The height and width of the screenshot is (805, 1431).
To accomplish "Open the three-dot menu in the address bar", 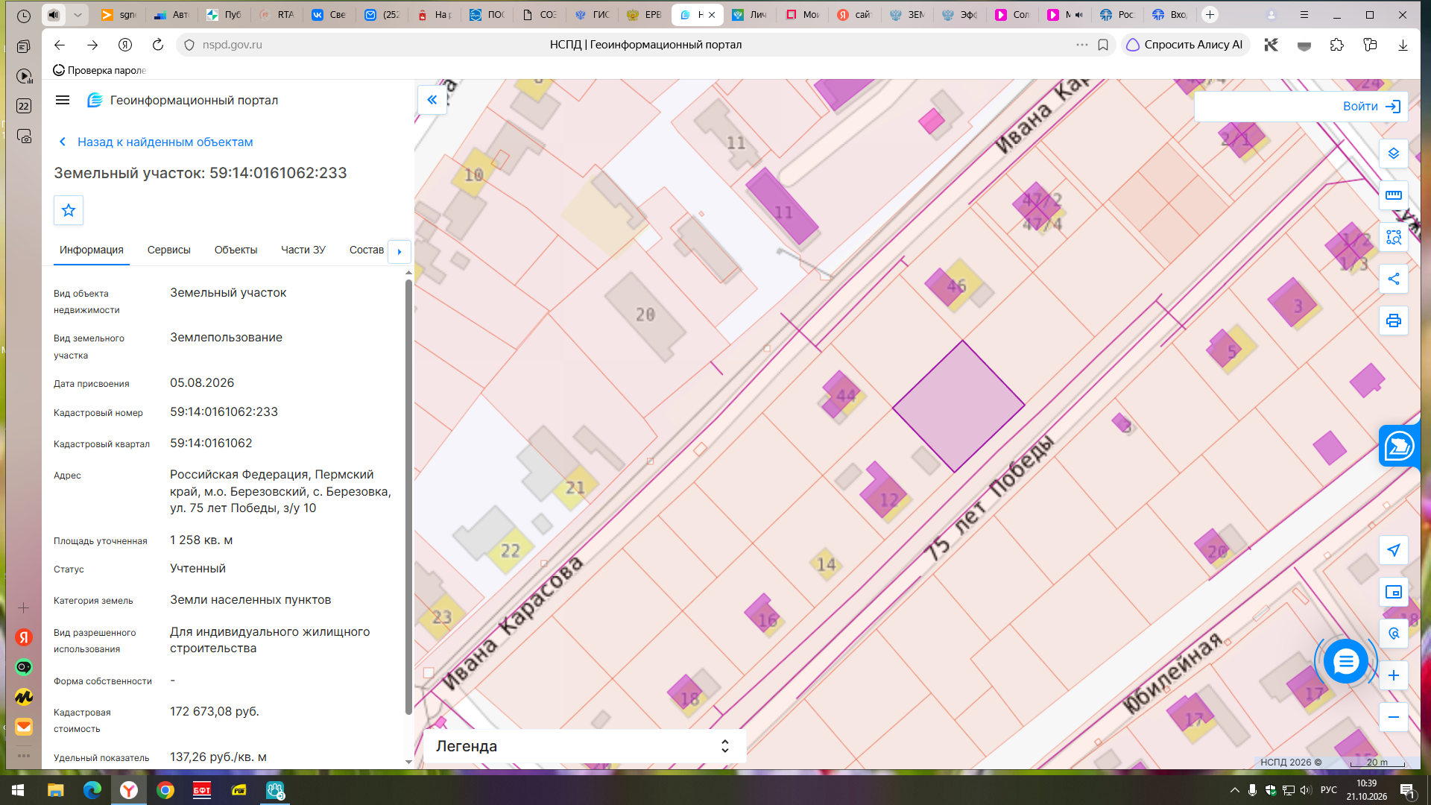I will tap(1081, 45).
